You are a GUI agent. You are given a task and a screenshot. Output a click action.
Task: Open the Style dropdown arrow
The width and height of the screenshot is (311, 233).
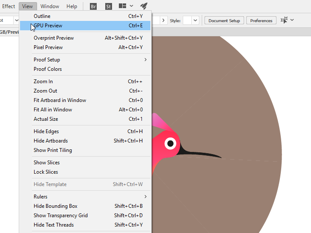click(x=196, y=20)
